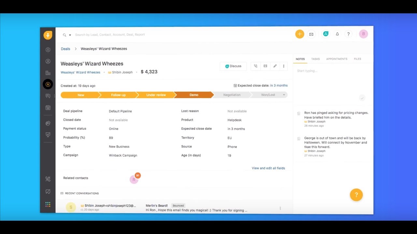Open the user avatar B profile menu

364,34
